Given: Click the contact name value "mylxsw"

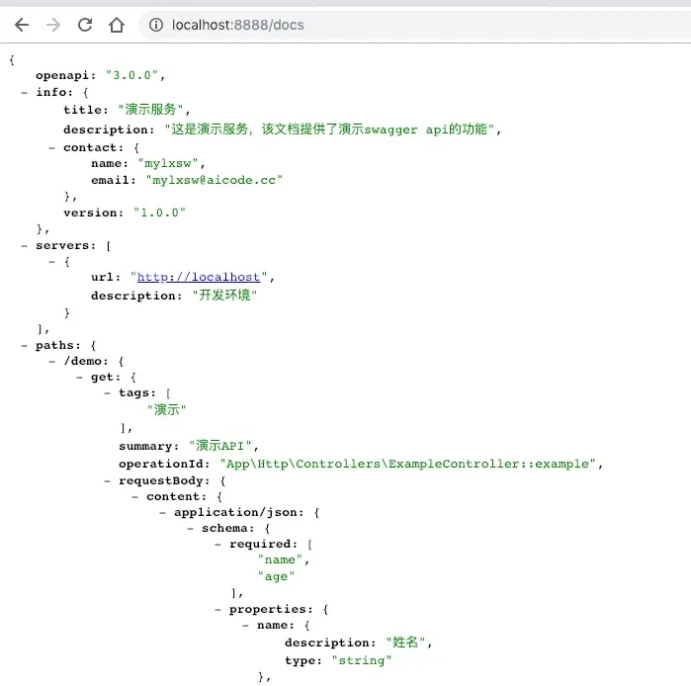Looking at the screenshot, I should (x=168, y=163).
